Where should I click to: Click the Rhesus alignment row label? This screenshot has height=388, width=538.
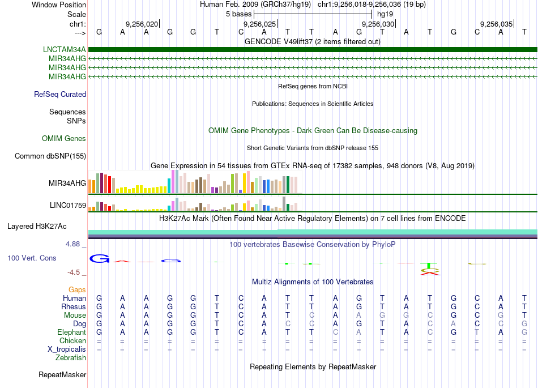tap(74, 306)
